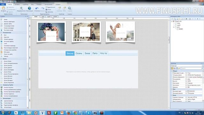Click the Отменить undo arrow

pos(37,8)
